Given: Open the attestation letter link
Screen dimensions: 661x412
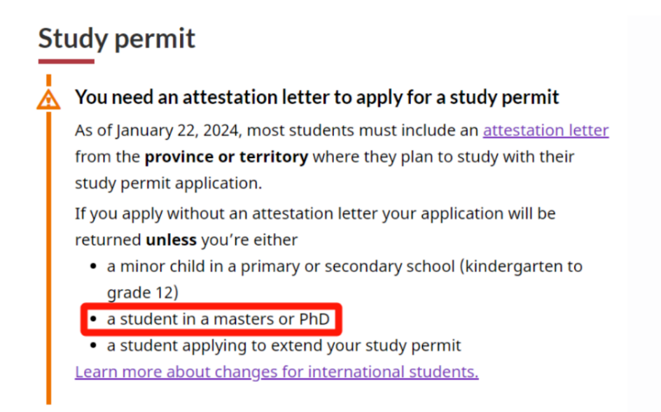Looking at the screenshot, I should click(x=545, y=130).
